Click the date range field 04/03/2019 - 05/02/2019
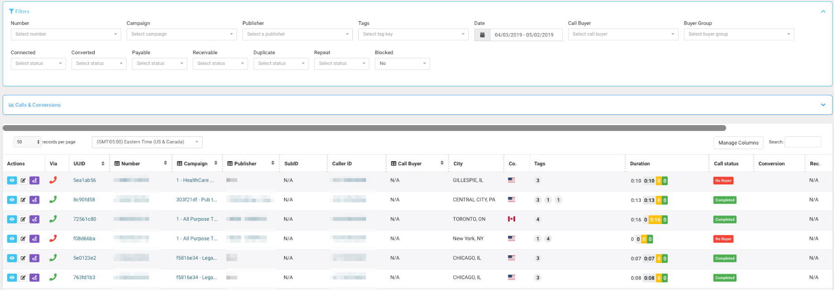The width and height of the screenshot is (834, 290). pyautogui.click(x=526, y=35)
